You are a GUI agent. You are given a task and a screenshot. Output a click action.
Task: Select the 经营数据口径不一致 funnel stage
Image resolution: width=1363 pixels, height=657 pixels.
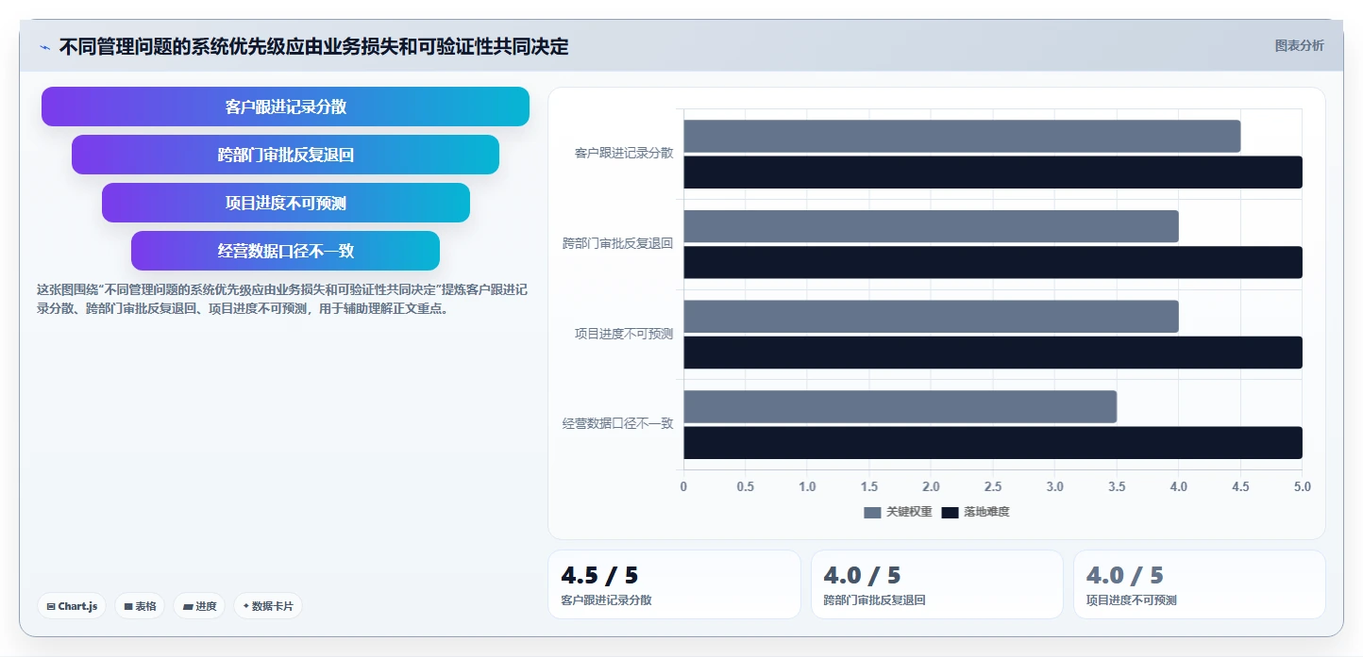pos(285,251)
